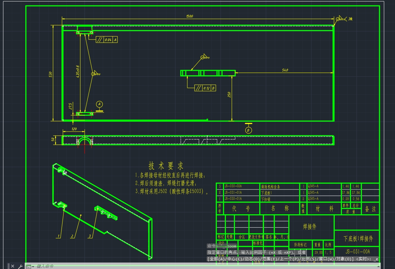Select the 签名 cell

269,237
